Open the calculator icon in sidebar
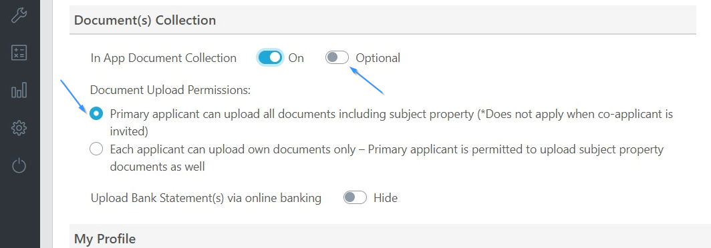Screen dimensions: 711x248 pos(19,53)
